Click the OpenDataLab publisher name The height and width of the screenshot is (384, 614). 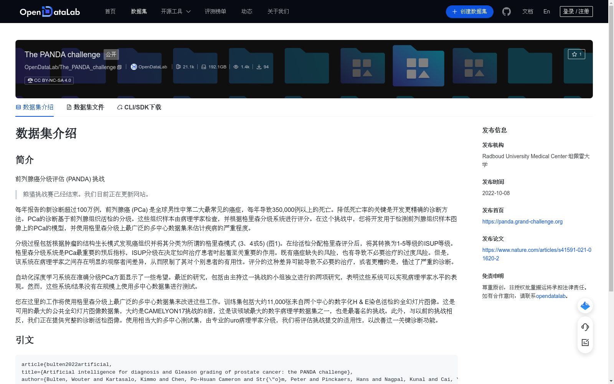click(153, 67)
